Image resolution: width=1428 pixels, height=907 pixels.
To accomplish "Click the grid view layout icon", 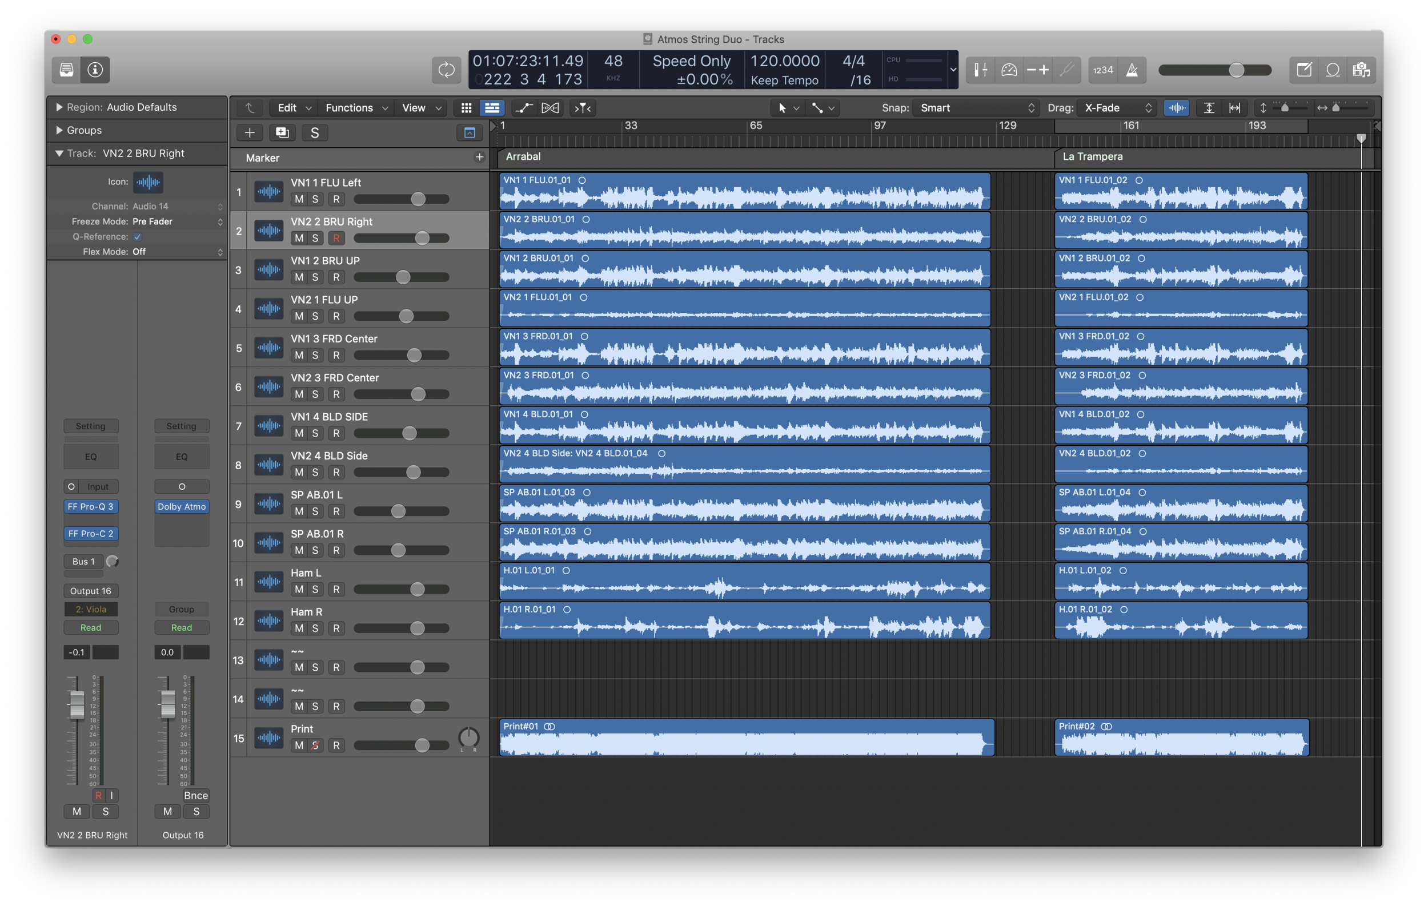I will 467,107.
